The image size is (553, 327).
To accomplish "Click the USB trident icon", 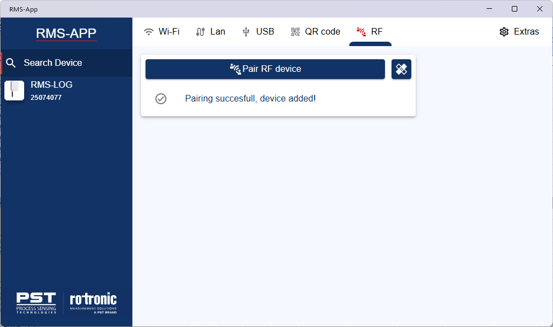I will click(246, 32).
